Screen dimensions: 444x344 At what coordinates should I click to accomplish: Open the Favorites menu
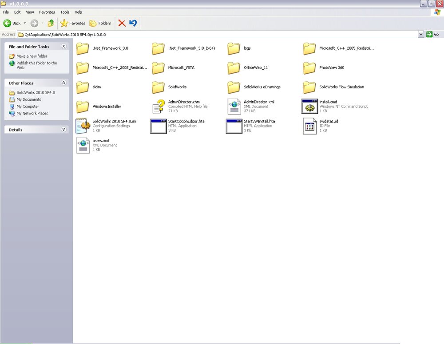pos(47,12)
